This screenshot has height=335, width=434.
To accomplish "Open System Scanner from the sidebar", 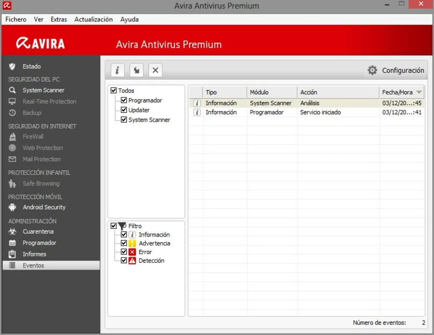I will click(44, 90).
